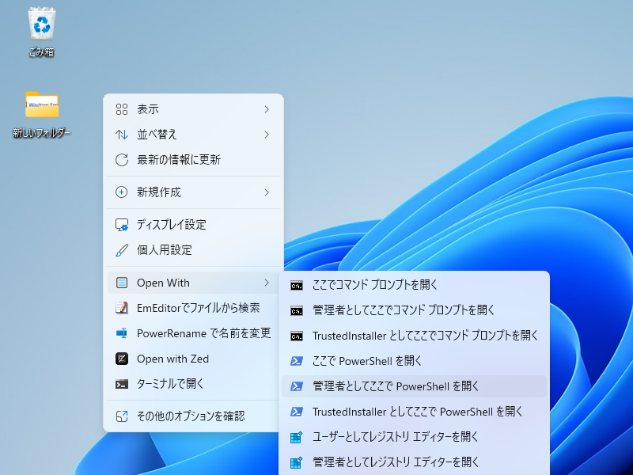Open the Recycle Bin desktop icon
The height and width of the screenshot is (475, 633).
[x=41, y=25]
